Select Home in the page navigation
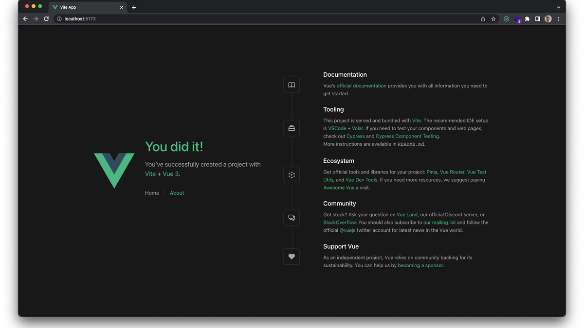The image size is (584, 328). [151, 193]
